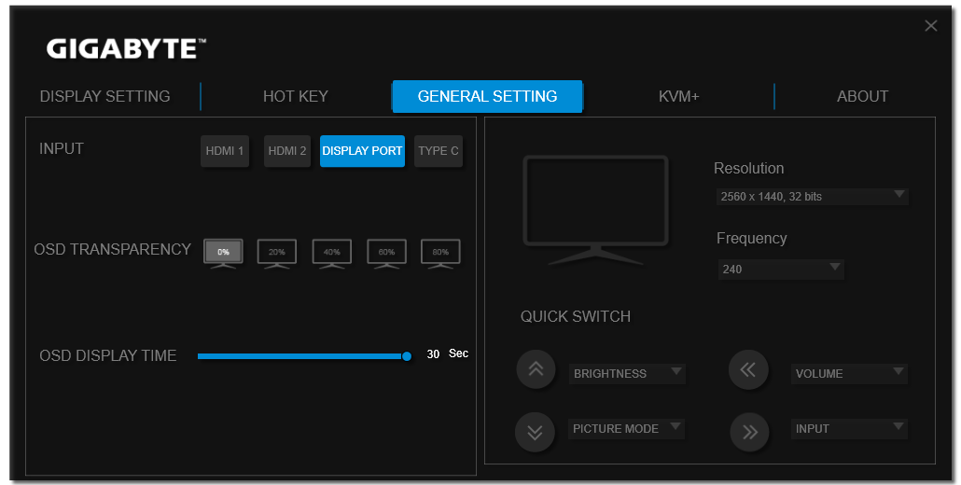Screen dimensions: 961x485
Task: Switch input to HDMI 1
Action: [224, 151]
